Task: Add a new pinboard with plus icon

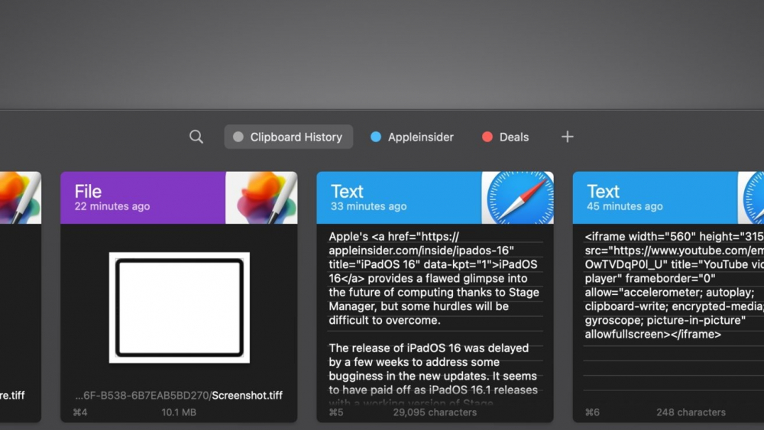Action: pos(567,137)
